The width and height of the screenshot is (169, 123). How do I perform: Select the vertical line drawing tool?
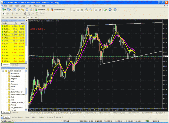pyautogui.click(x=12, y=14)
